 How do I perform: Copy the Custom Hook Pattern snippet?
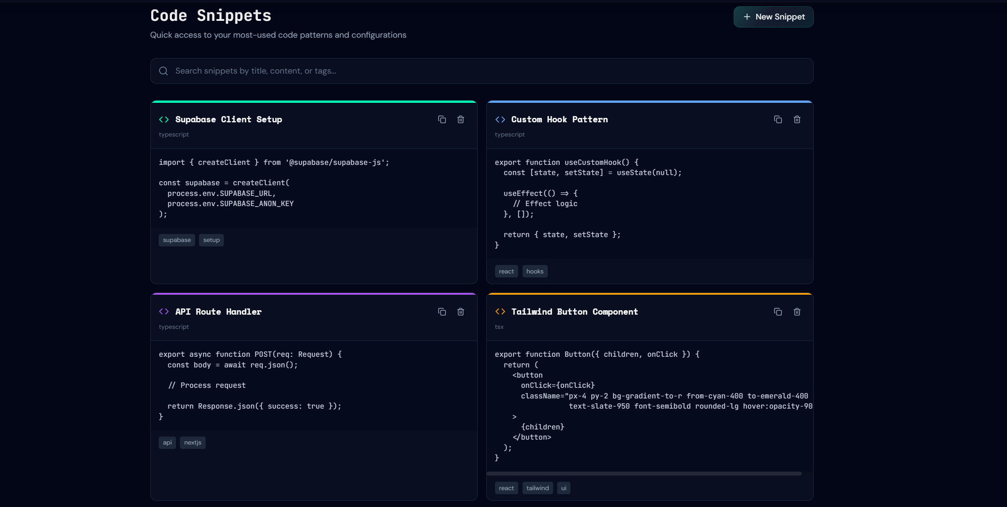(777, 119)
